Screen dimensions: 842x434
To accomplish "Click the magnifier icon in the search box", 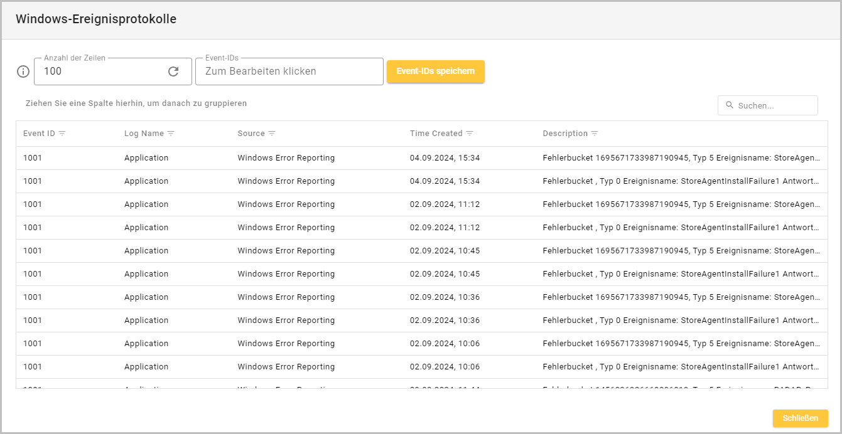I will 730,105.
